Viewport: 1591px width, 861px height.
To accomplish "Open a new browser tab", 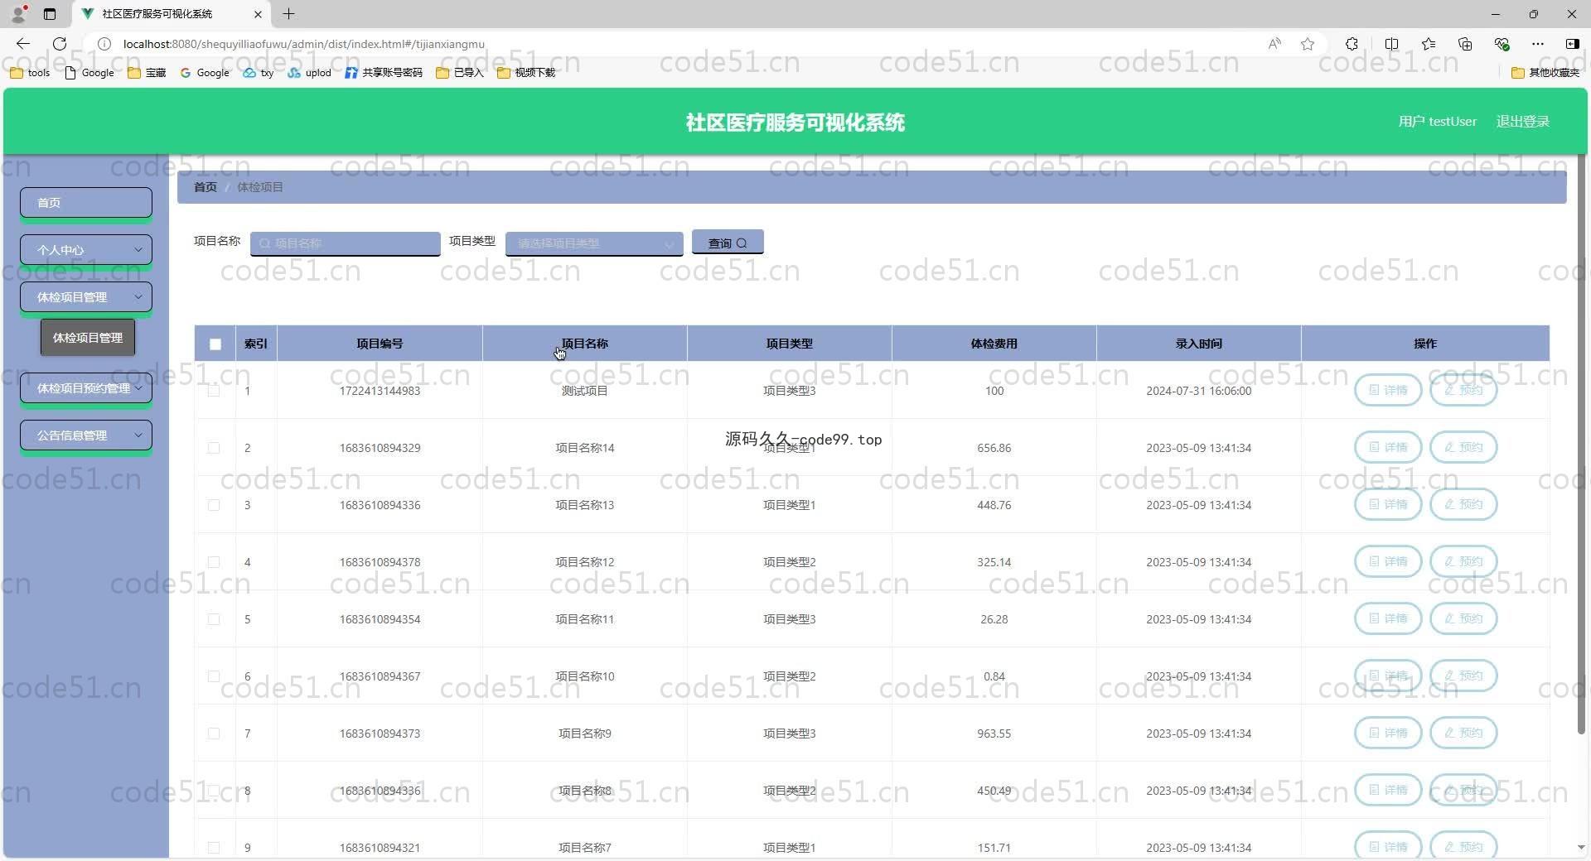I will tap(288, 14).
